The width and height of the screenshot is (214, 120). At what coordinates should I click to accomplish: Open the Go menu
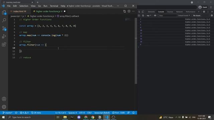[x=39, y=6]
